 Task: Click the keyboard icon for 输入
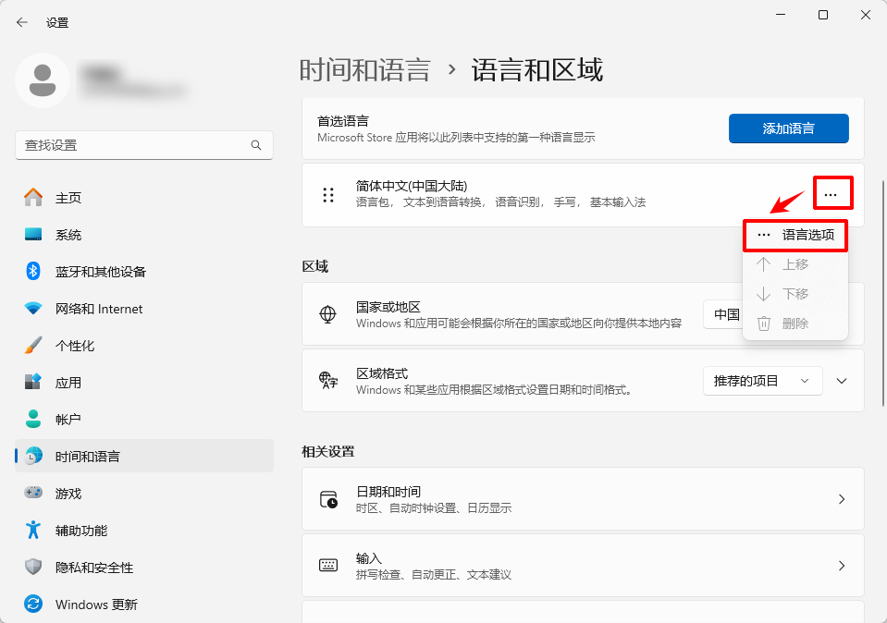[328, 566]
